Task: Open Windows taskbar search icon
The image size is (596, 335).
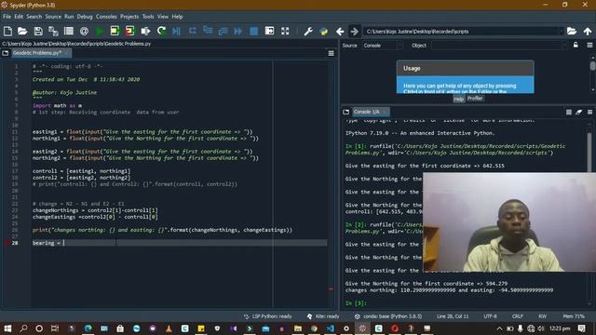Action: click(x=23, y=328)
